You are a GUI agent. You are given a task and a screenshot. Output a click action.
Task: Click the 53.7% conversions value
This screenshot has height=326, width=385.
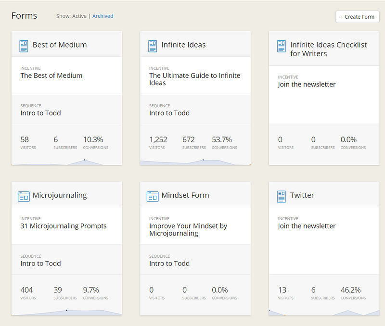point(222,139)
